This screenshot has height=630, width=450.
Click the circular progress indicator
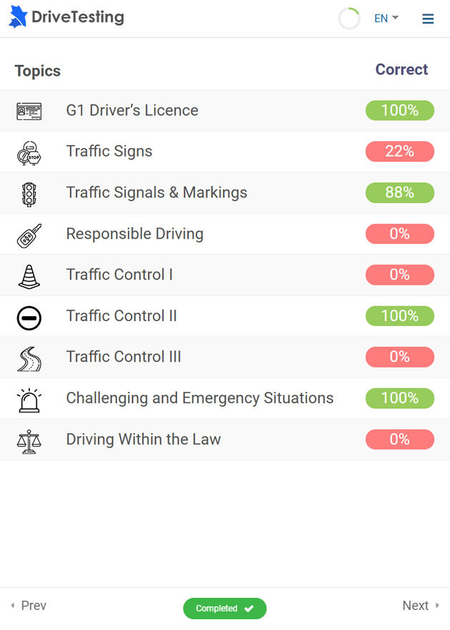pos(349,19)
